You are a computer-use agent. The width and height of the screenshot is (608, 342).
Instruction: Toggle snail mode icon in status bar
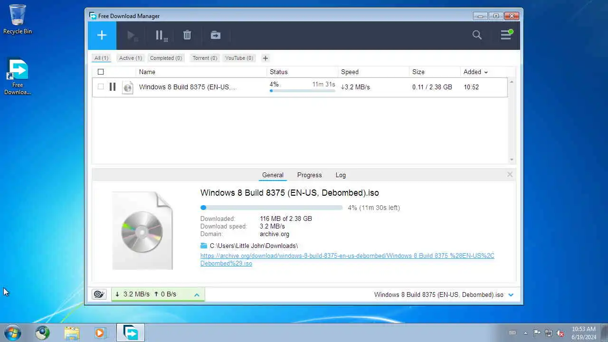[99, 294]
